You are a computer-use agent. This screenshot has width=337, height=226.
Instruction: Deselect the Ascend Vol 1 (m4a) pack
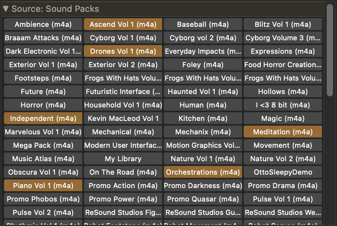(123, 24)
